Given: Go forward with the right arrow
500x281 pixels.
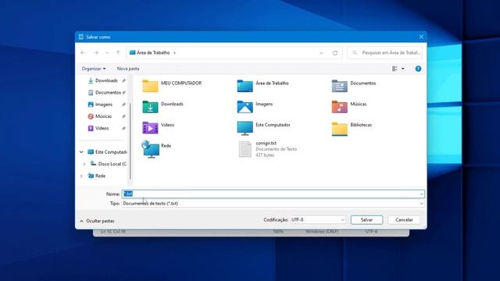Looking at the screenshot, I should [x=96, y=52].
